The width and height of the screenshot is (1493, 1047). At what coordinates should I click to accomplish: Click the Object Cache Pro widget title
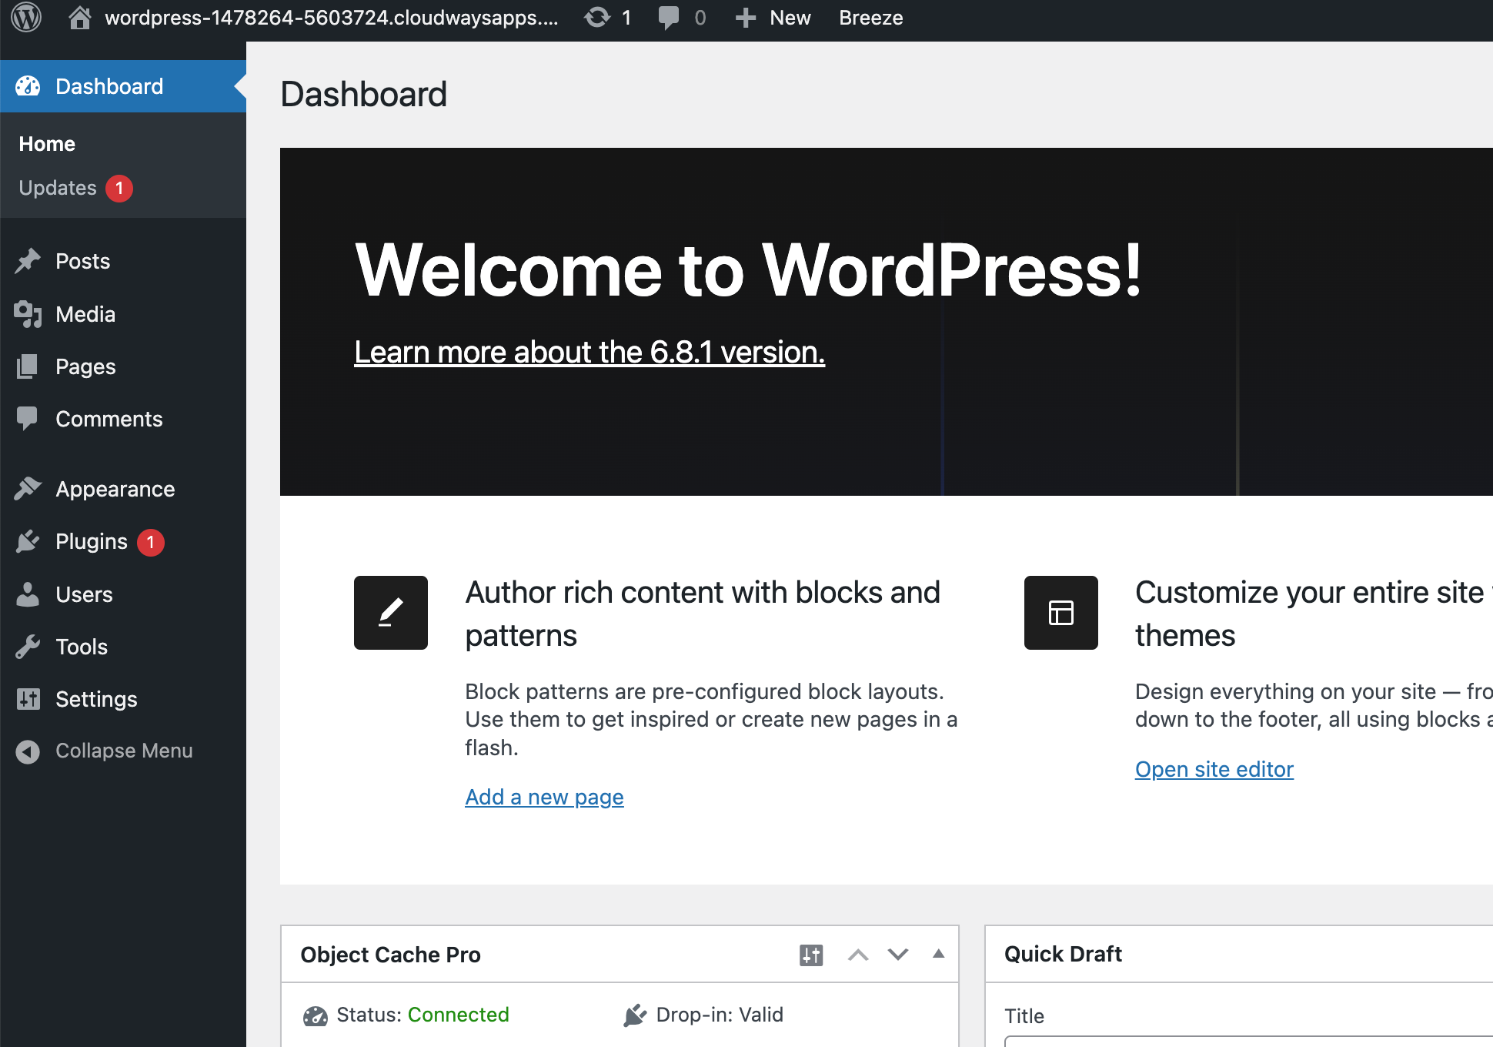point(390,955)
